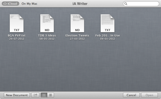Switch to list view

tap(50, 95)
